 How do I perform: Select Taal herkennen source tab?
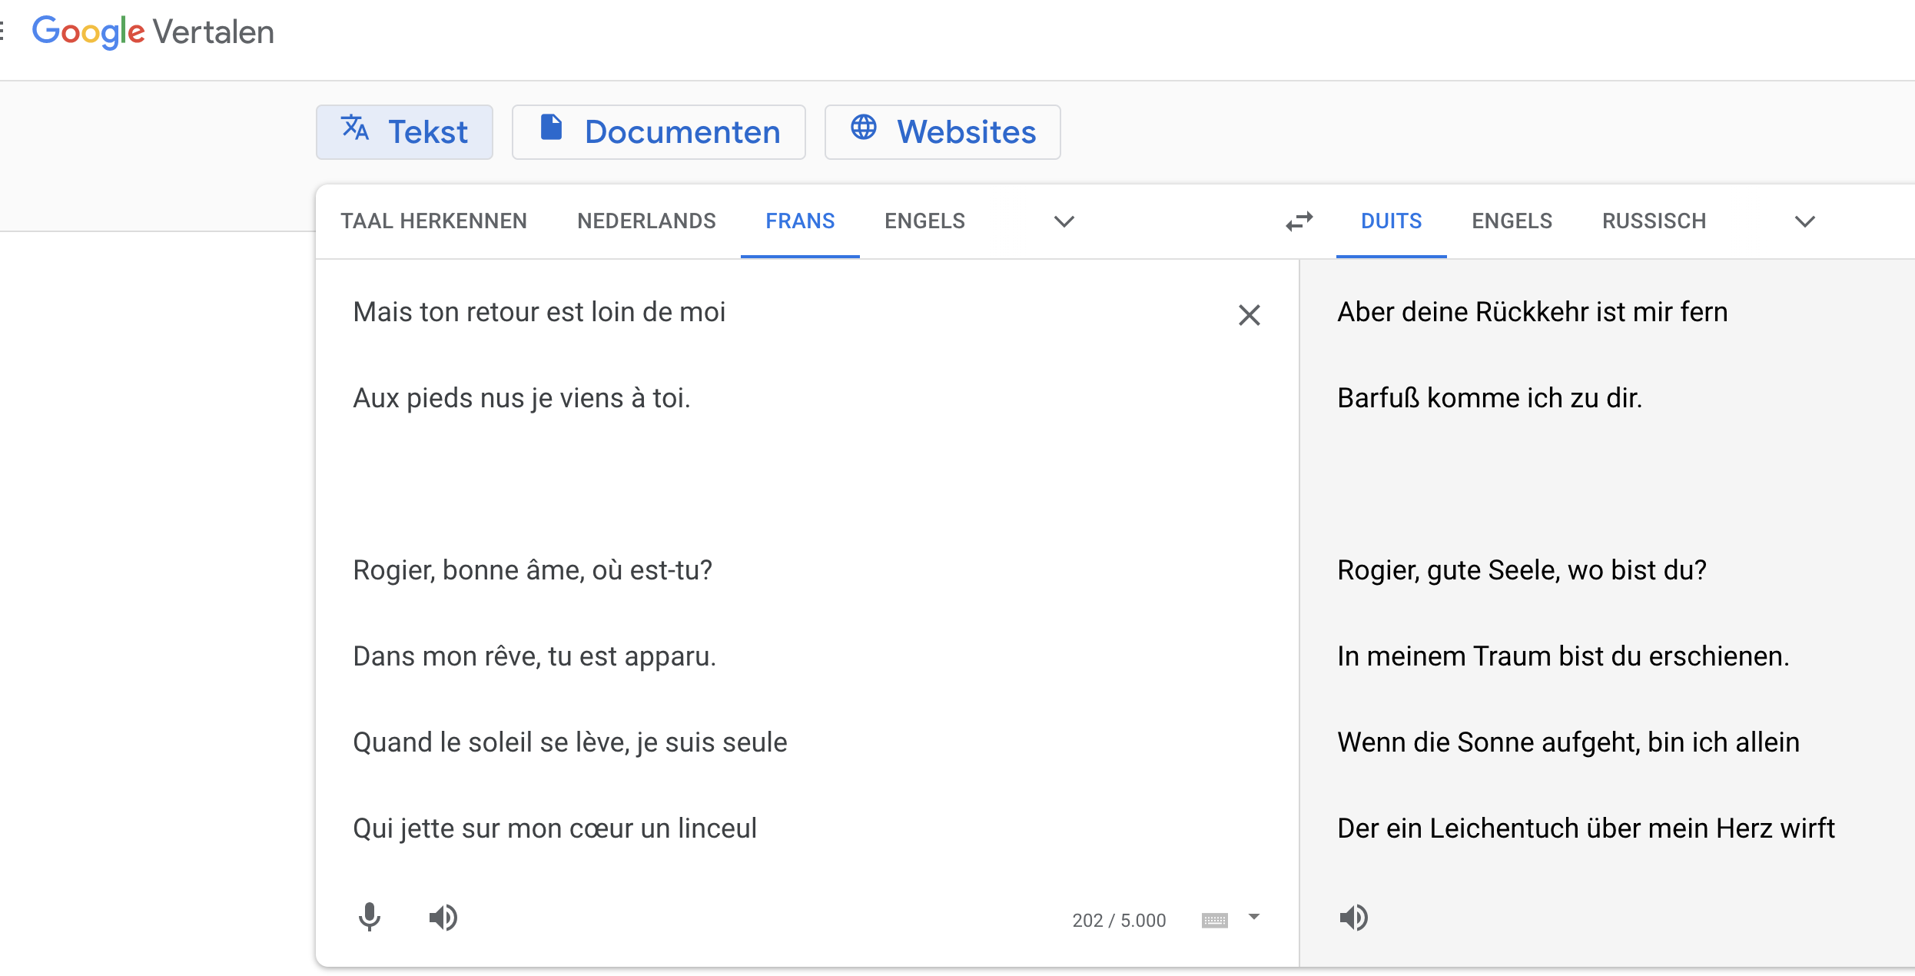click(x=433, y=221)
